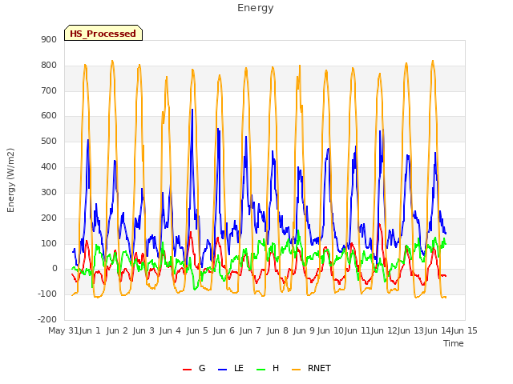Click the -200 y-axis tick label
Screen dimensions: 513x384
[x=47, y=319]
